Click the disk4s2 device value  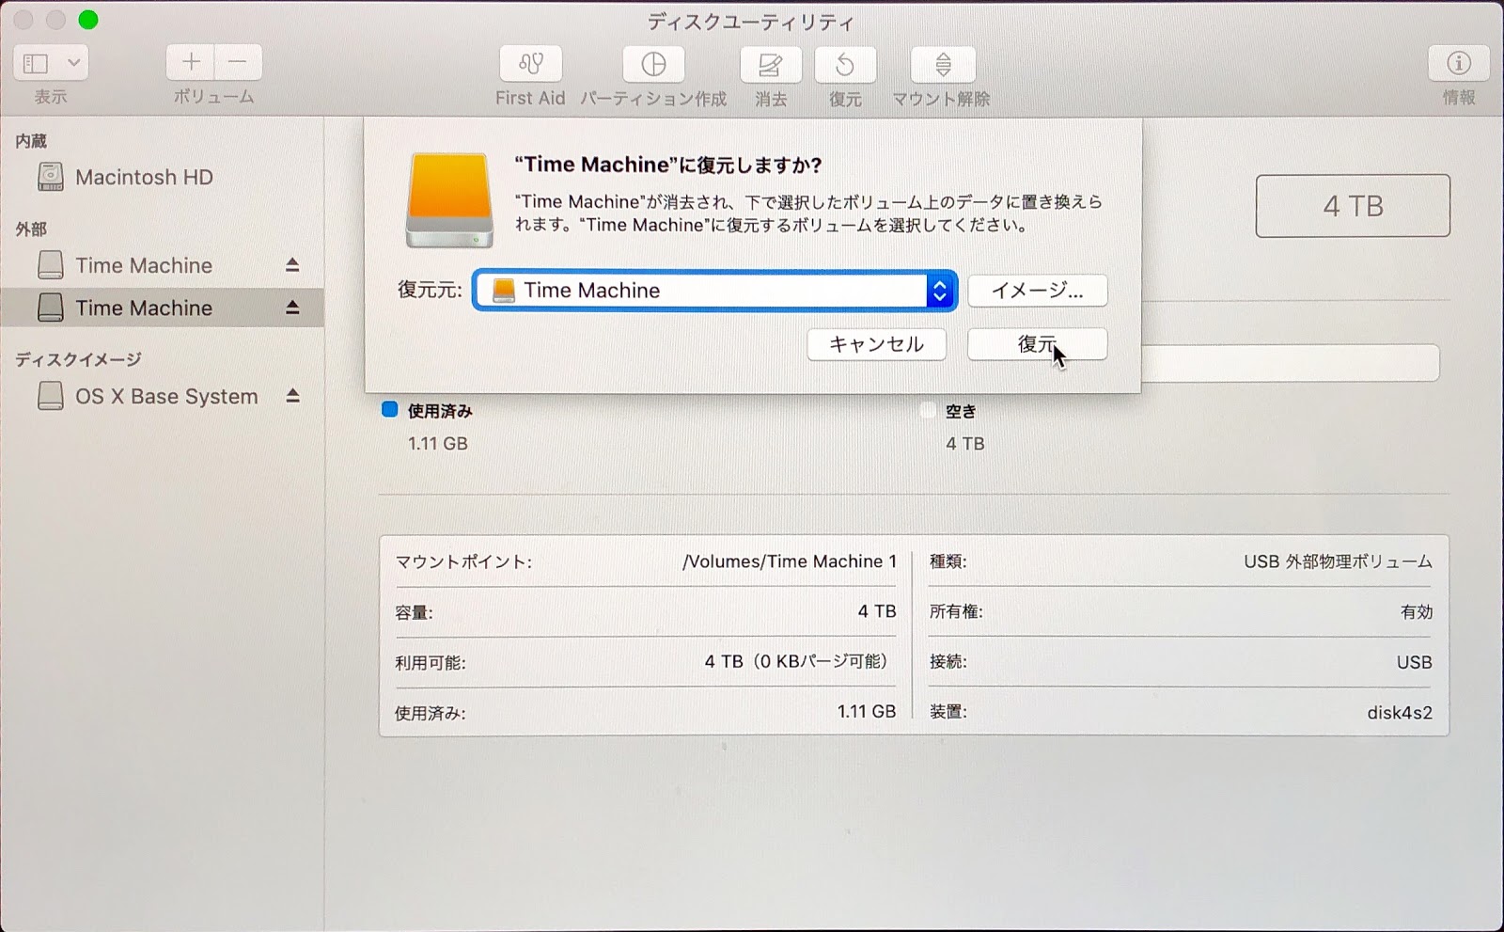coord(1400,713)
